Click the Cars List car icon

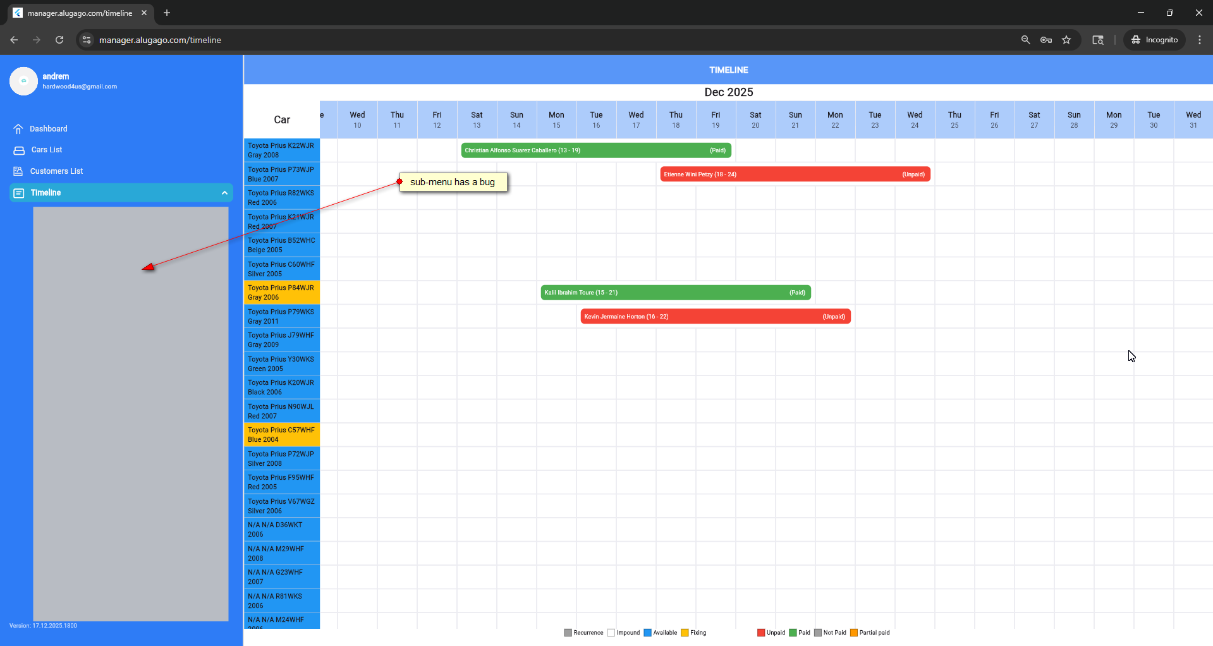19,150
